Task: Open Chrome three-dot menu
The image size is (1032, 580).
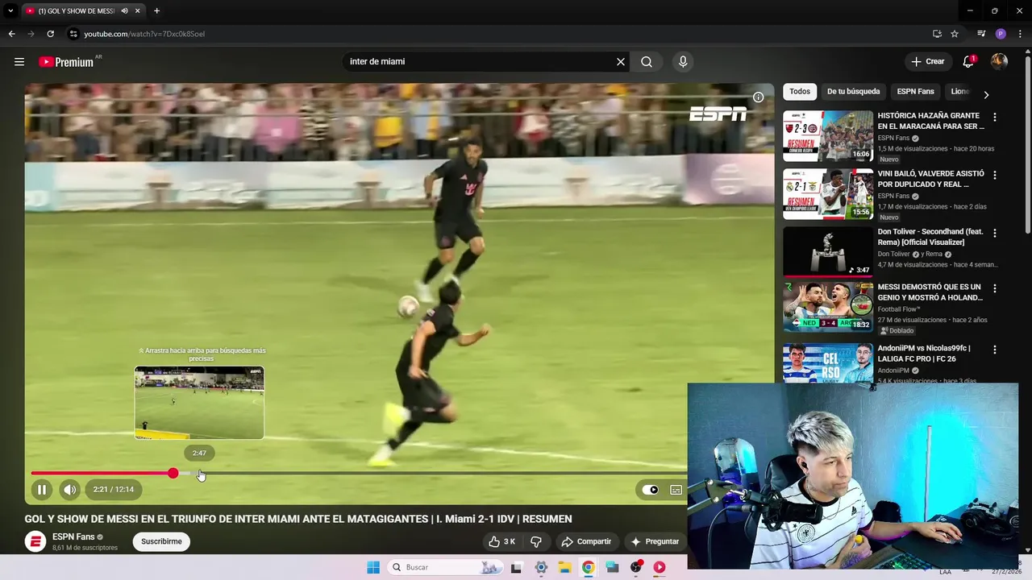Action: pos(1020,34)
